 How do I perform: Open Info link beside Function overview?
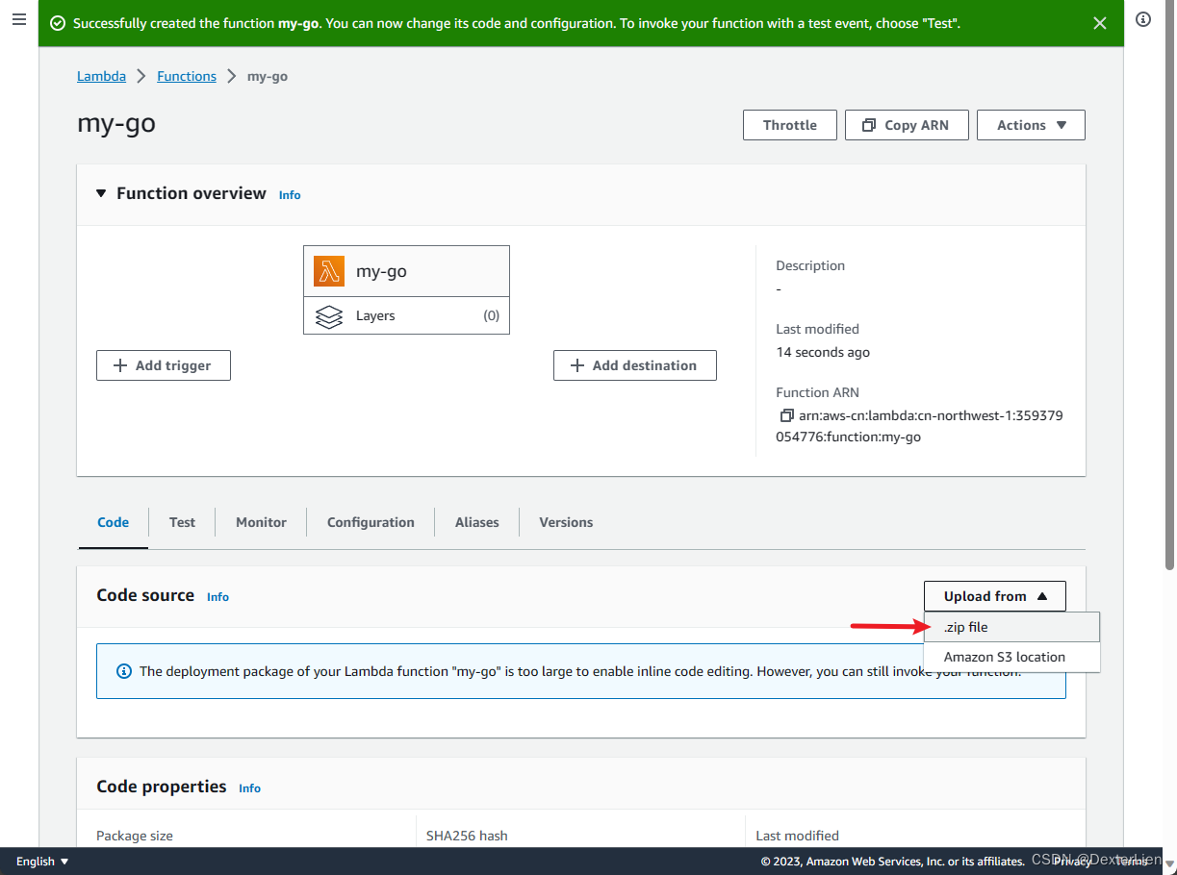click(290, 195)
